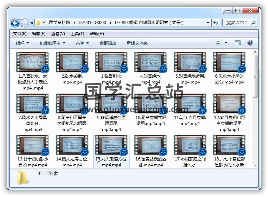This screenshot has height=197, width=268.
Task: Toggle the preview pane button
Action: tap(238, 43)
